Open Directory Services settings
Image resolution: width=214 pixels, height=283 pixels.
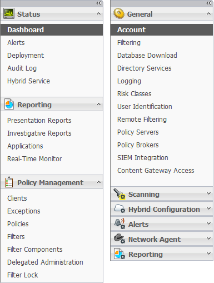[145, 68]
